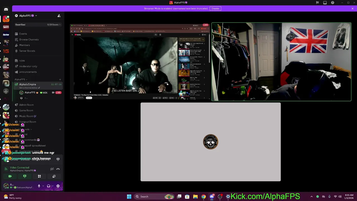Open the soundboard button
This screenshot has height=201, width=357.
54,176
